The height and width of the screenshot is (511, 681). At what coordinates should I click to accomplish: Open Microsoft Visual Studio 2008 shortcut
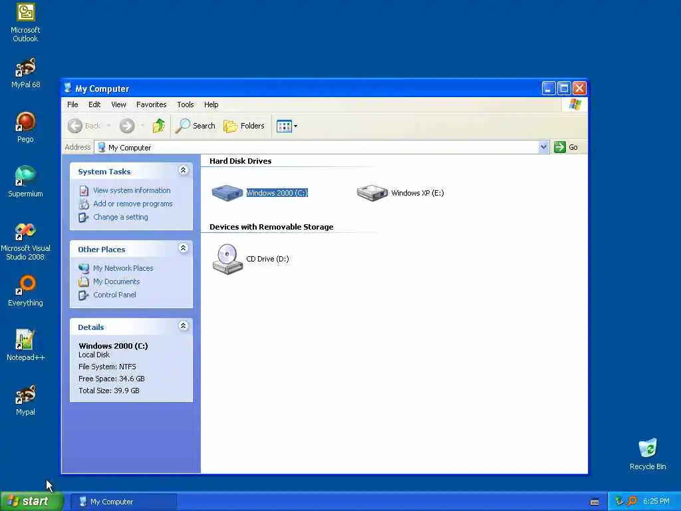point(25,242)
